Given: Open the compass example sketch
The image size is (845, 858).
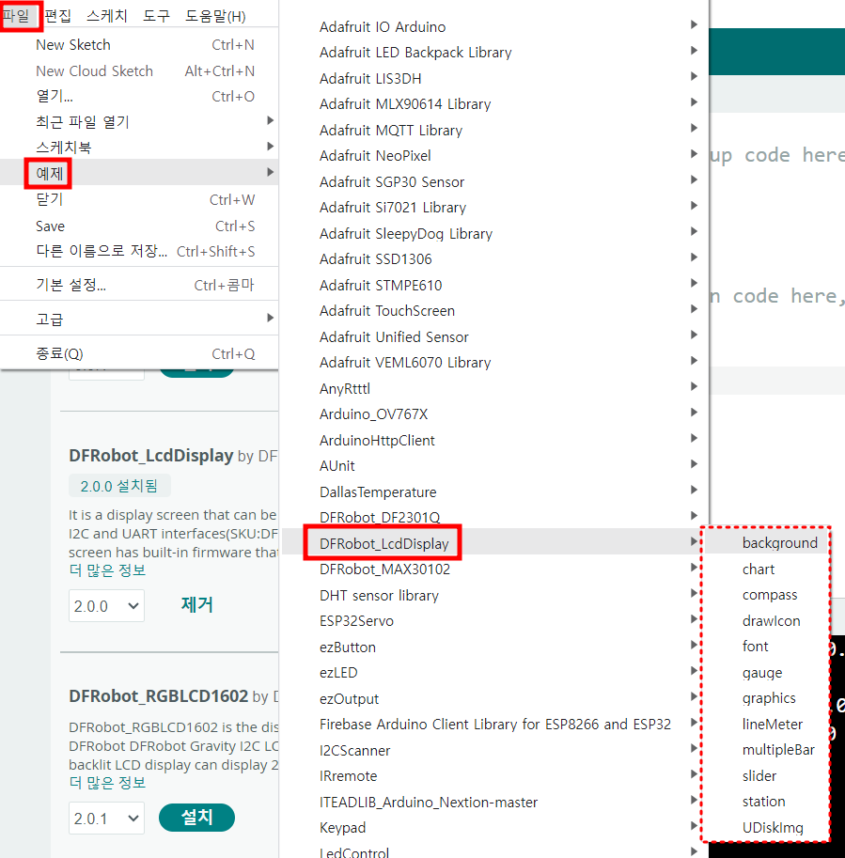Looking at the screenshot, I should [766, 595].
